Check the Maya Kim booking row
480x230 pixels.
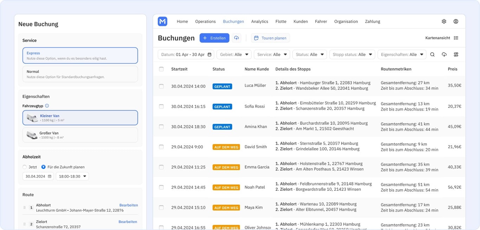161,208
